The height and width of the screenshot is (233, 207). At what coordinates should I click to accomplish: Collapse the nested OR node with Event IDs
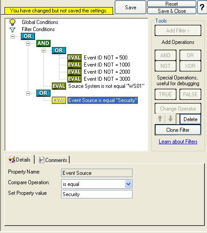[x=43, y=51]
